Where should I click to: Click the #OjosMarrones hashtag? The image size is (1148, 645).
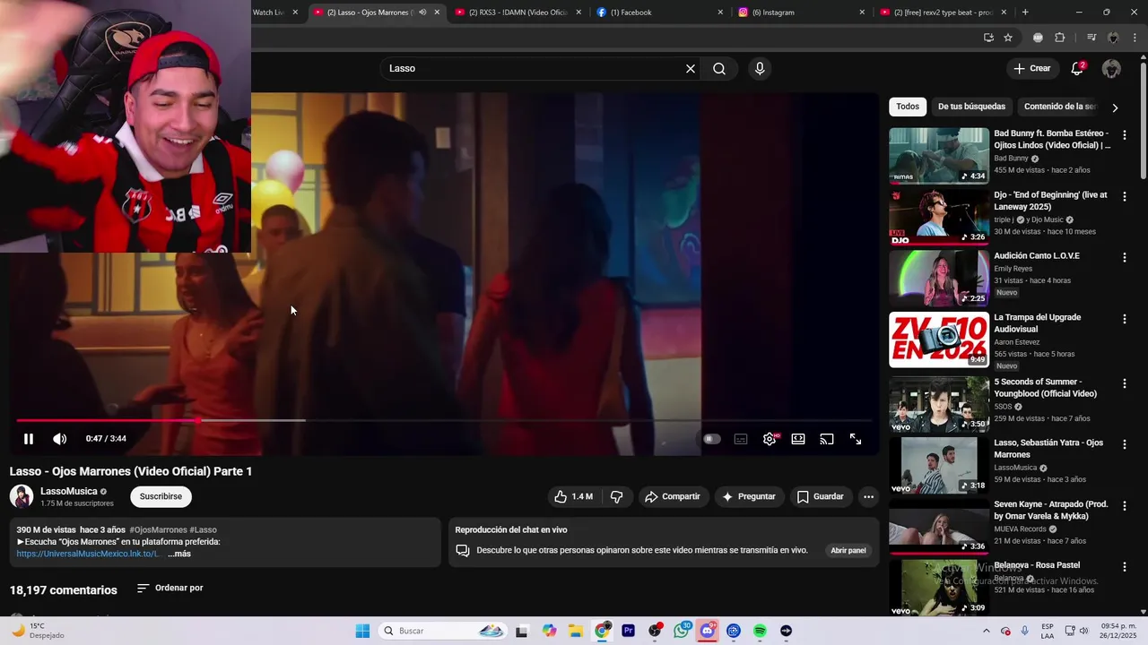coord(158,529)
